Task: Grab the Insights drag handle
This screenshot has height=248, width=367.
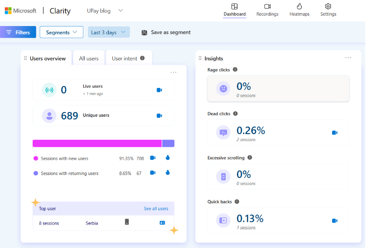Action: 200,58
